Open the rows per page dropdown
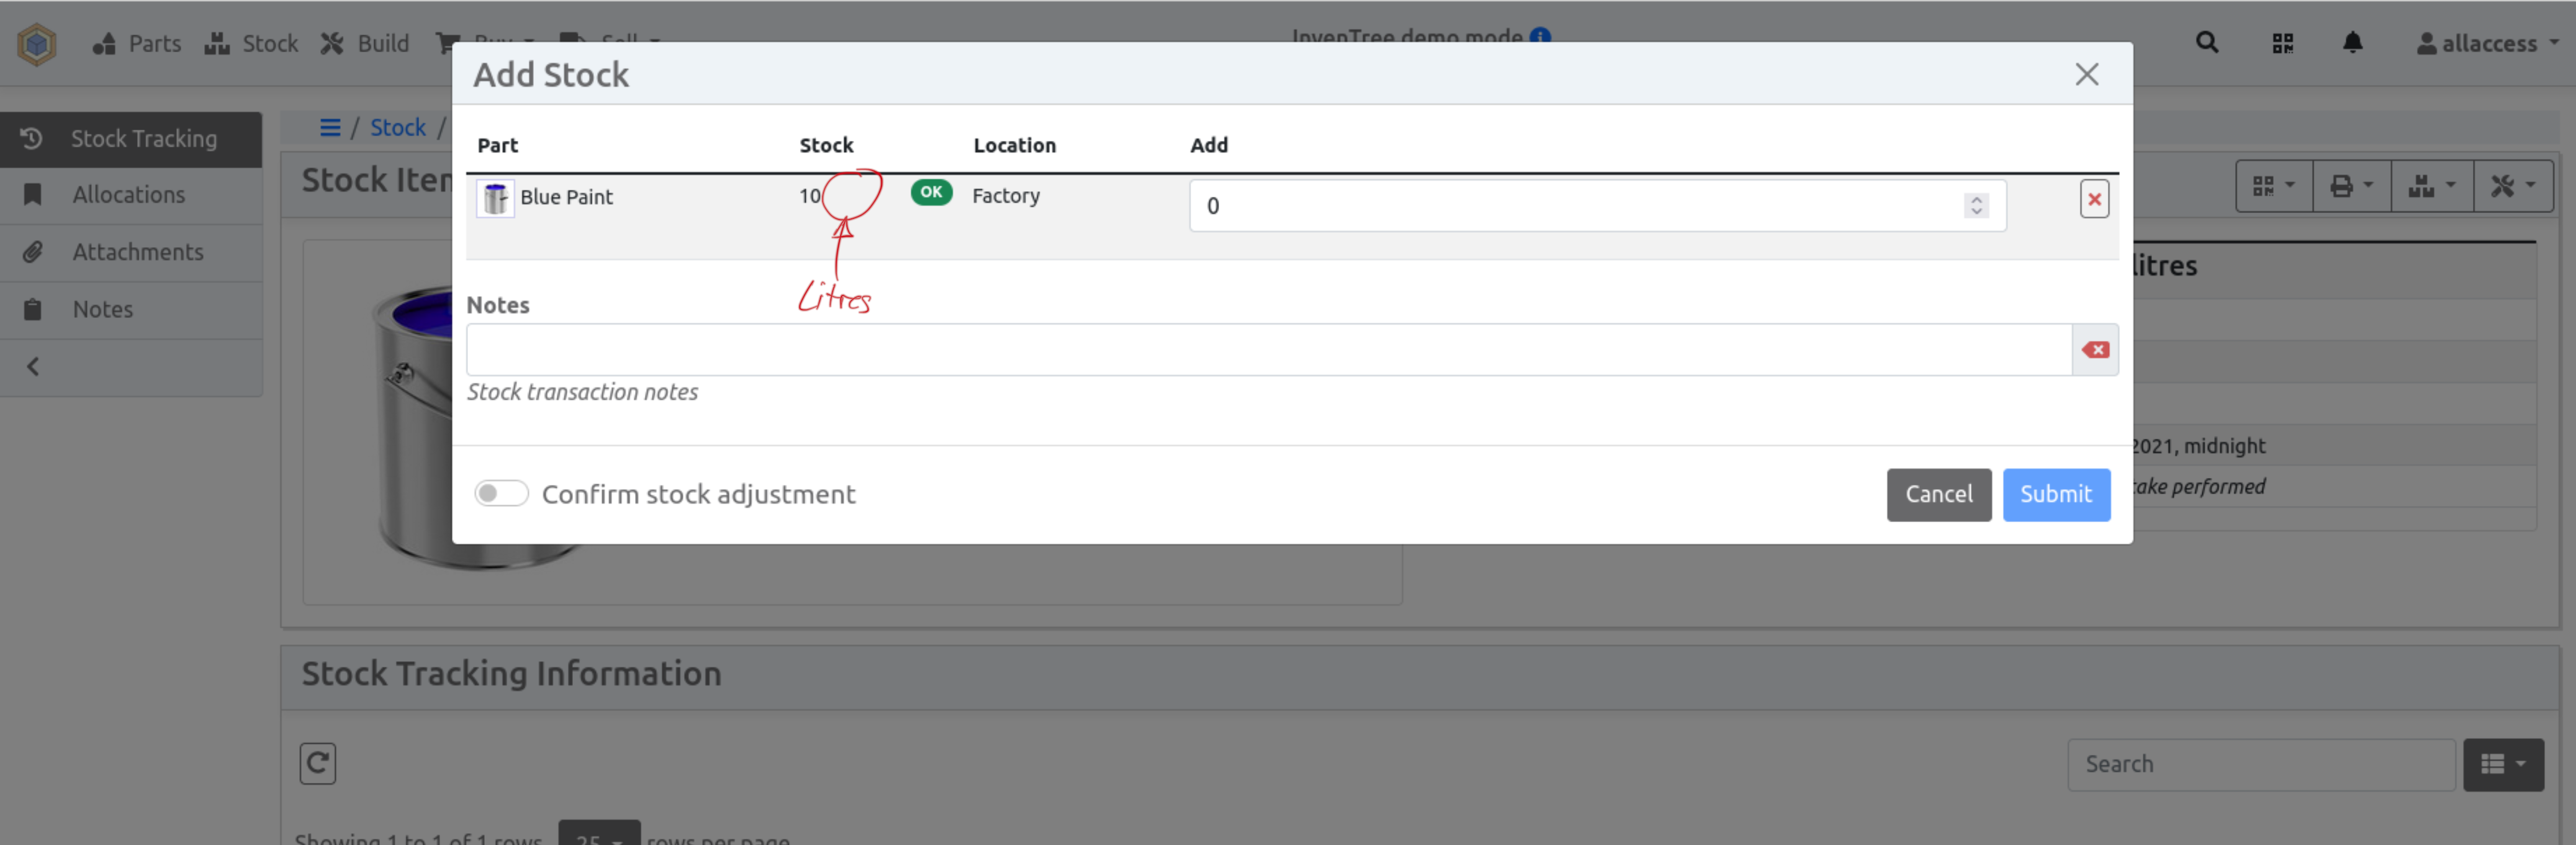This screenshot has width=2576, height=845. pos(599,838)
